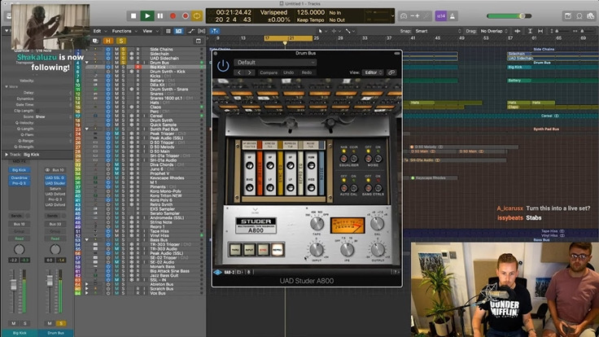Screen dimensions: 599x337
Task: Click the Stop button in transport
Action: tap(133, 15)
